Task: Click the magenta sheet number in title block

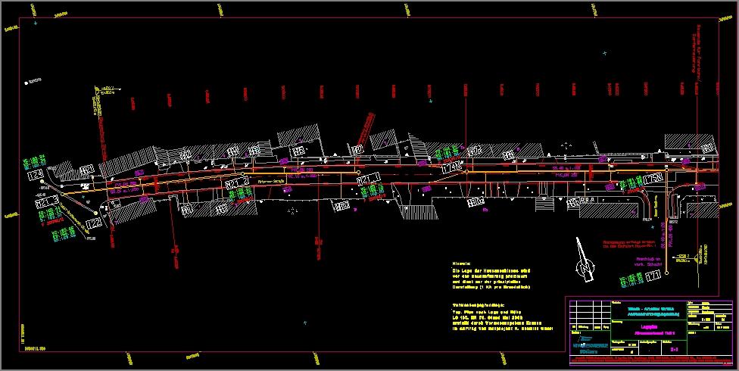Action: pos(673,351)
